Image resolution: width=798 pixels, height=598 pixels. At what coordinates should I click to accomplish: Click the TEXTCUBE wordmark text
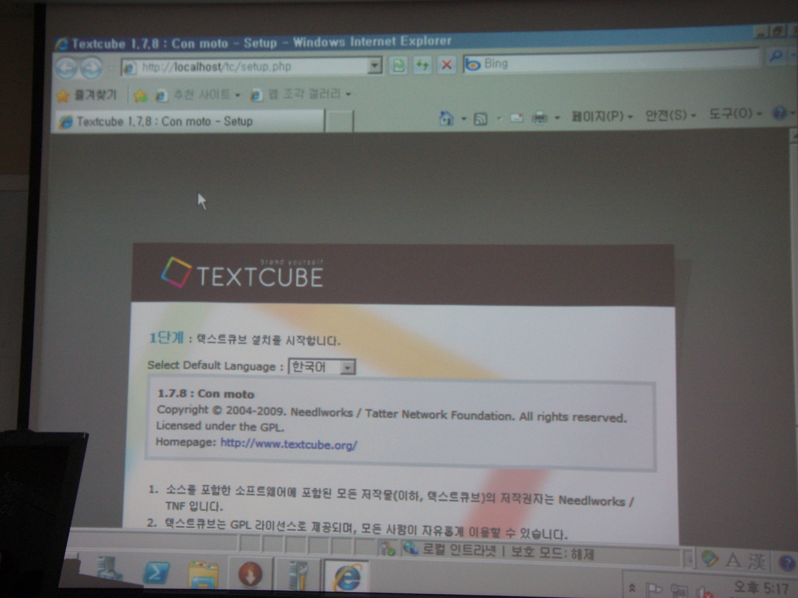coord(260,277)
